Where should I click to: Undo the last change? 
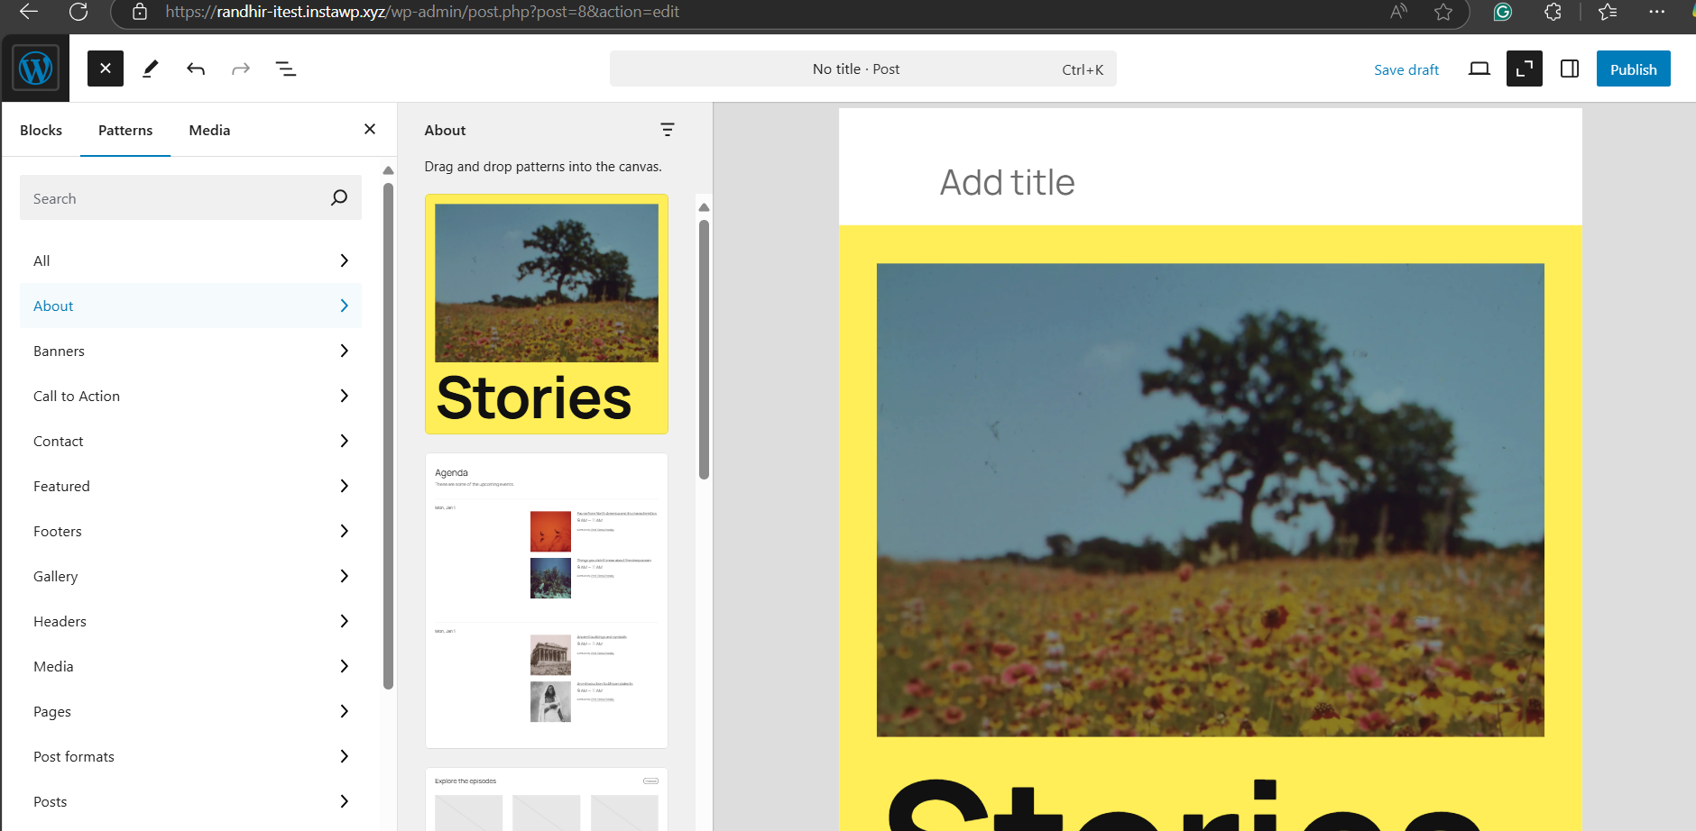[196, 68]
